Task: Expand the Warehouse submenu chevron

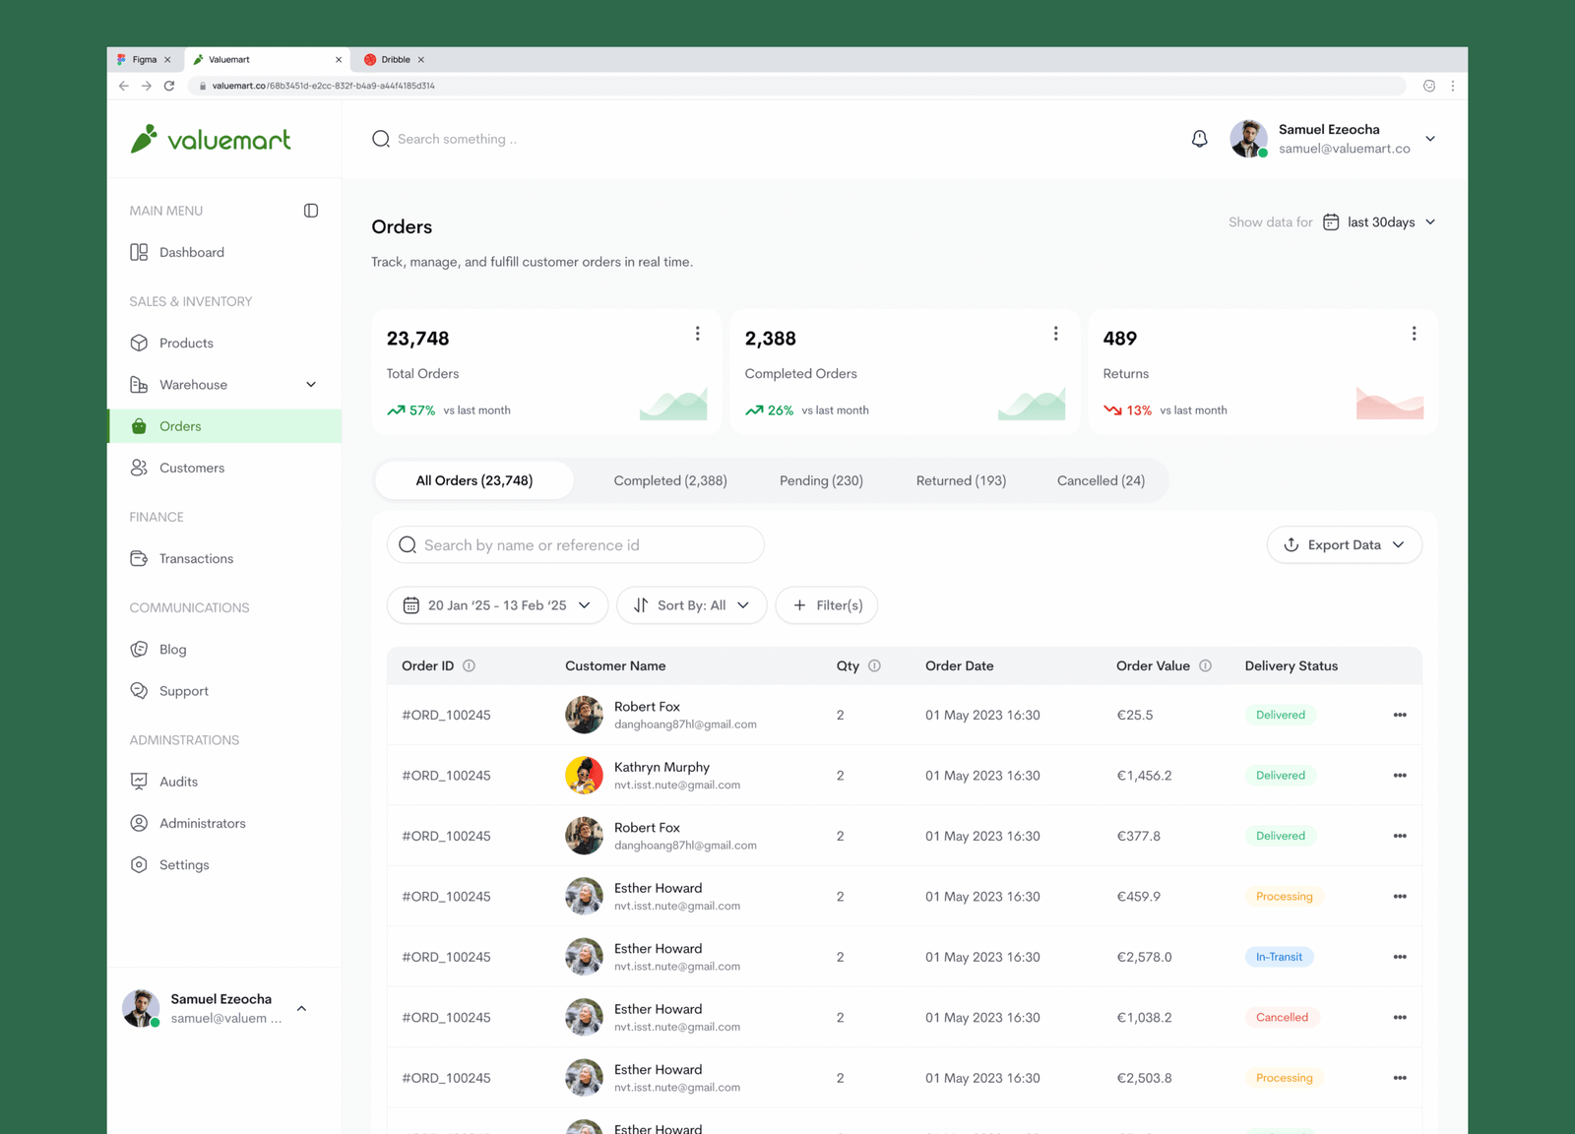Action: click(x=311, y=385)
